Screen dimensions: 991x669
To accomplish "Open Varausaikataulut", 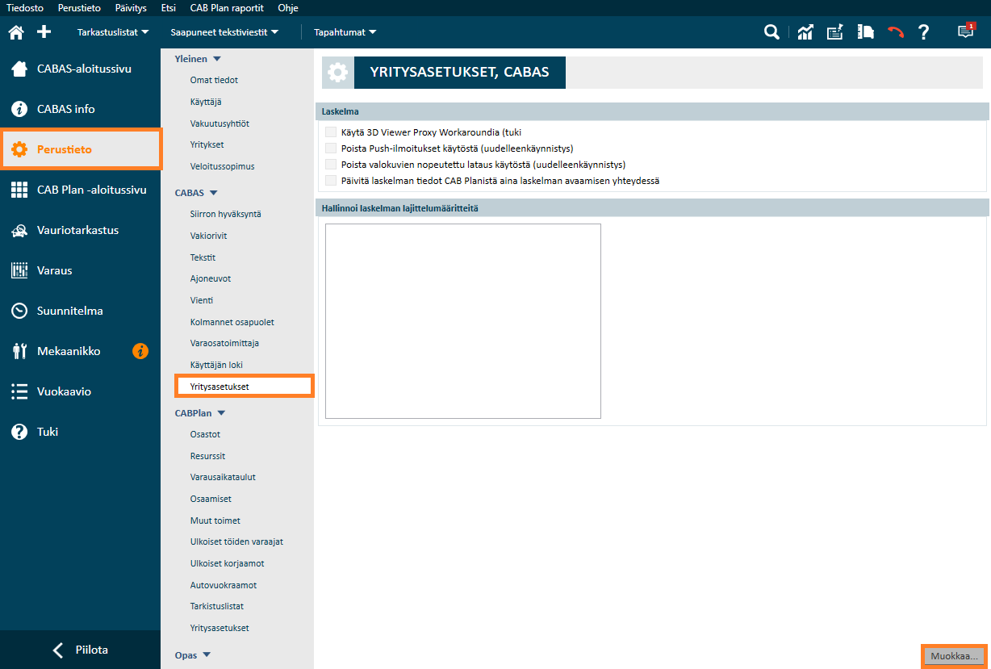I will [x=223, y=477].
